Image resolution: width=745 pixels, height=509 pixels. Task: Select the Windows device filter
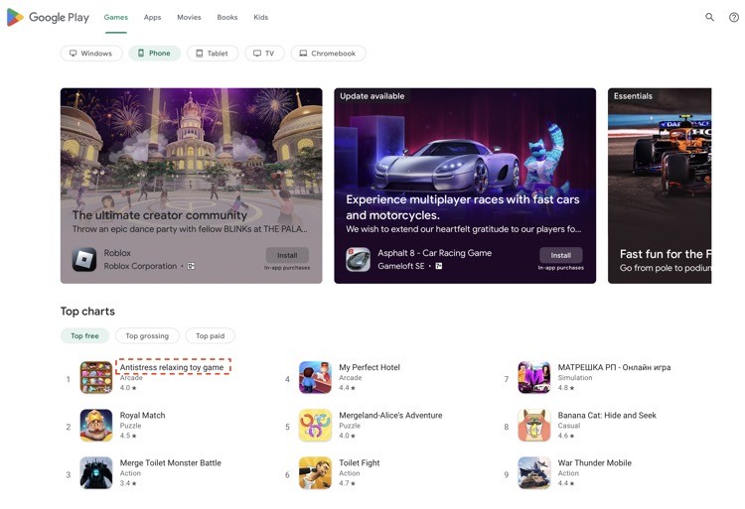pyautogui.click(x=91, y=54)
